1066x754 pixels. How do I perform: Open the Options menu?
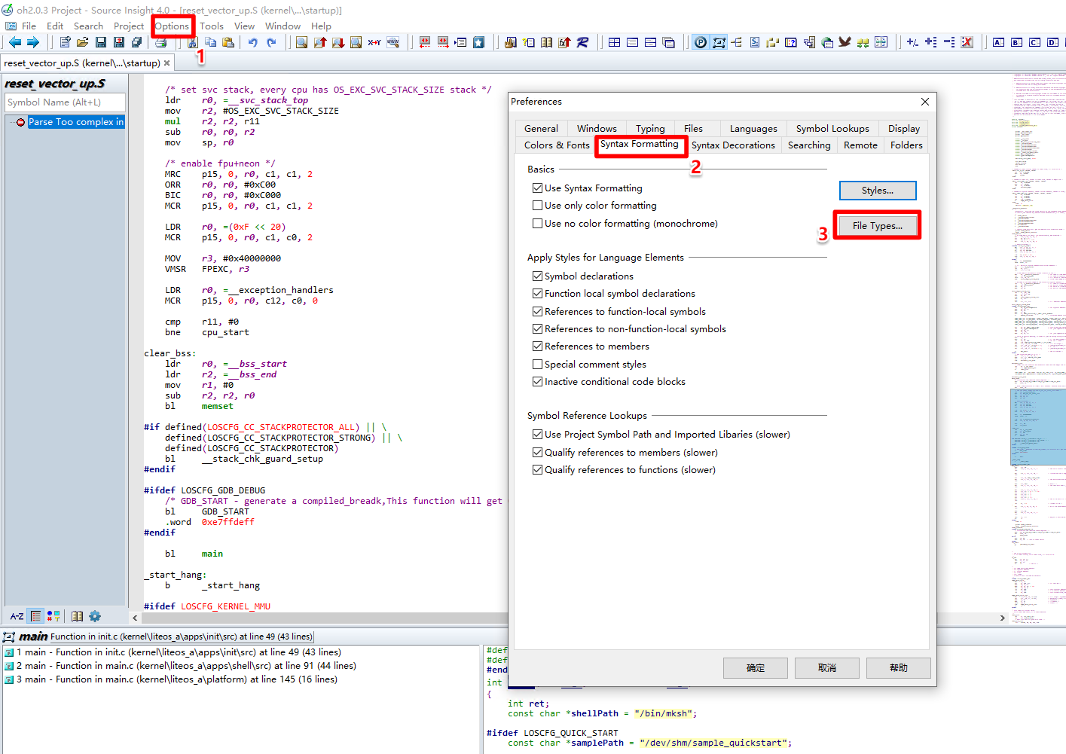[172, 26]
